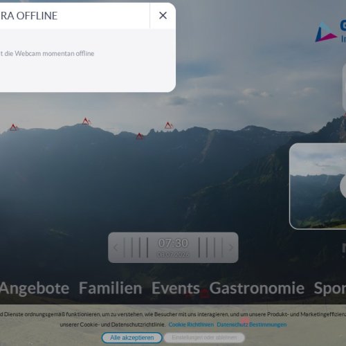The width and height of the screenshot is (346, 346).
Task: Open the Datenschutz Bestimmungen link
Action: [x=252, y=325]
